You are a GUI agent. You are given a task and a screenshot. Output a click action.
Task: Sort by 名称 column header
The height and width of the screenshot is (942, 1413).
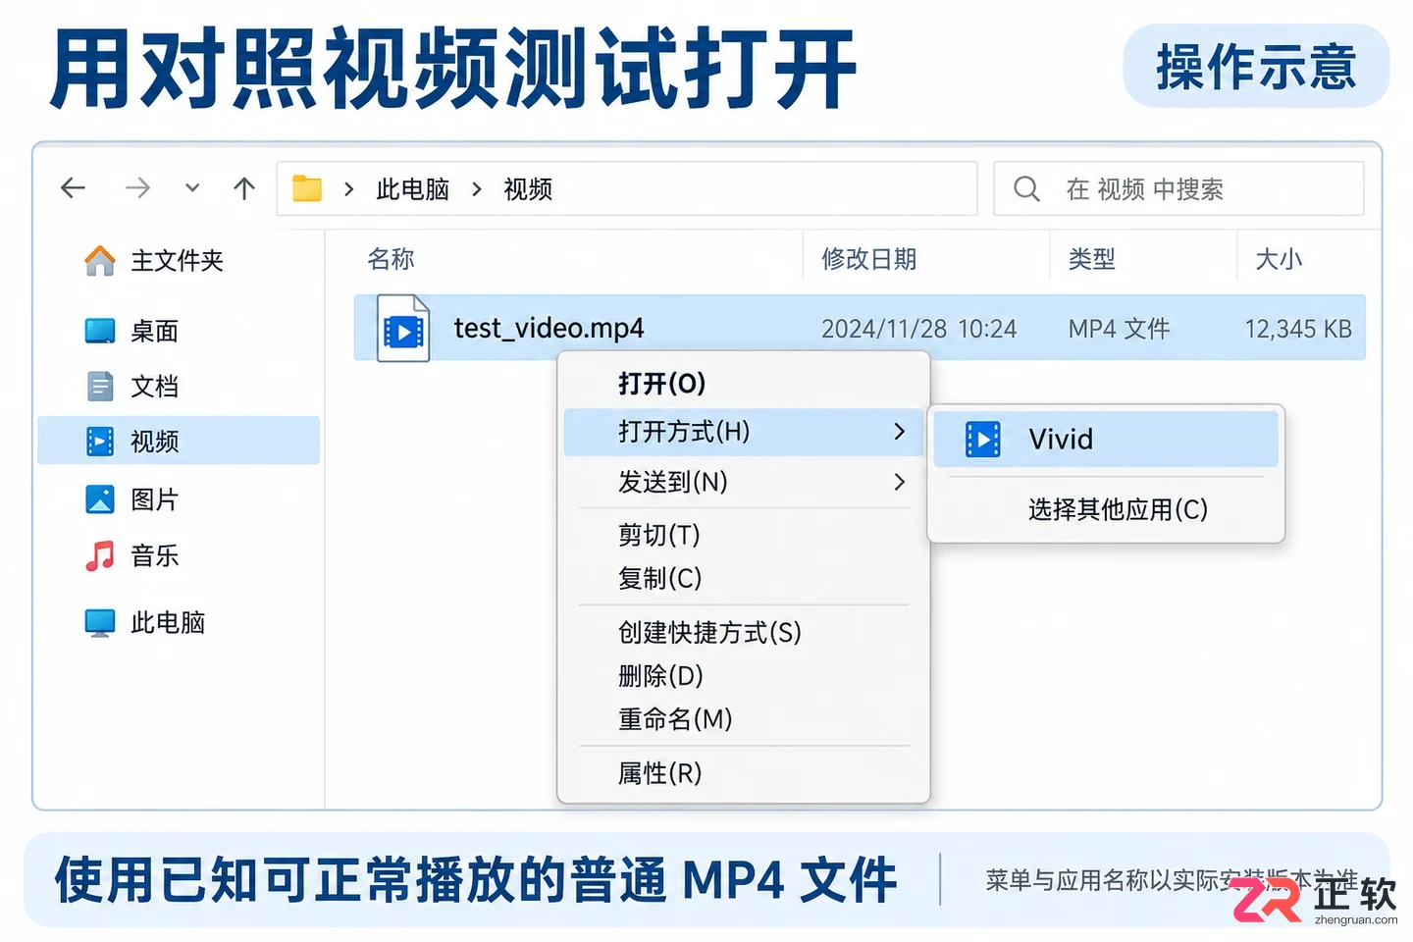pyautogui.click(x=391, y=259)
